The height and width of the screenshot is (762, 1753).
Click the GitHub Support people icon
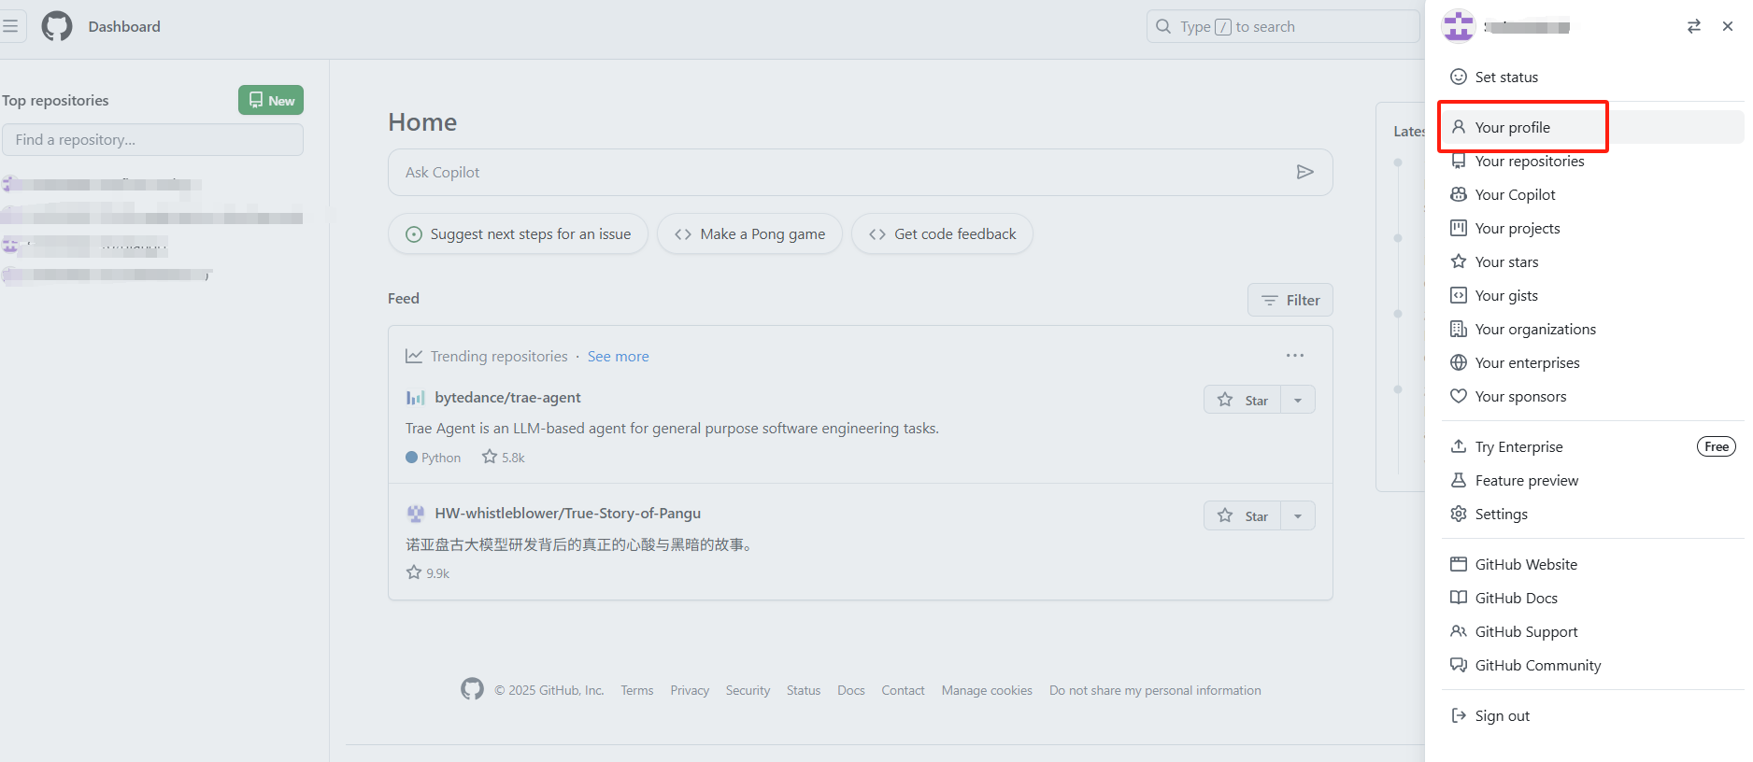[x=1459, y=631]
